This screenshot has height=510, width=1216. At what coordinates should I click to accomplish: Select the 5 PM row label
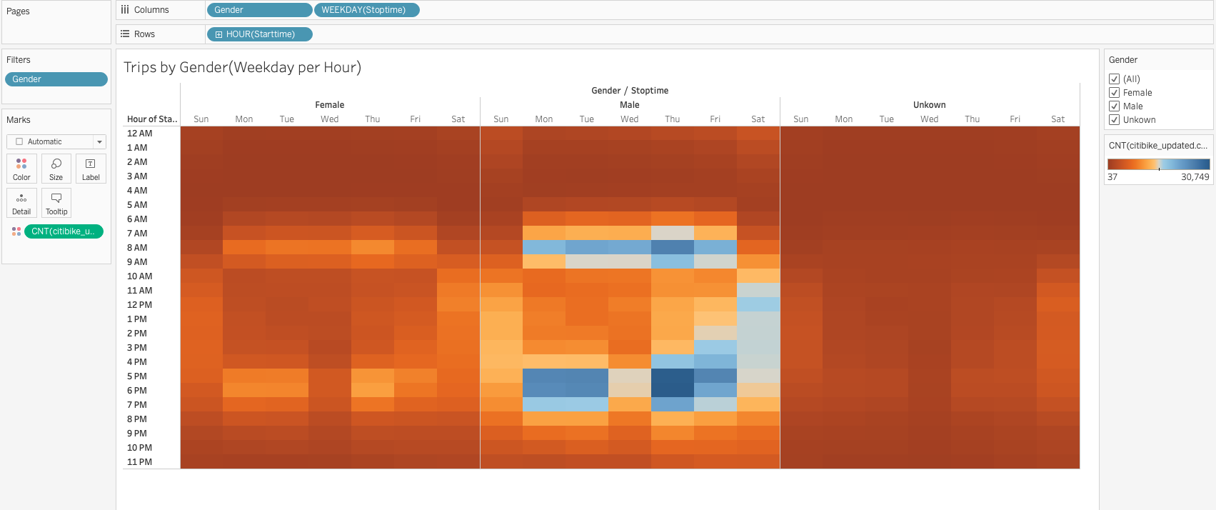[x=137, y=376]
